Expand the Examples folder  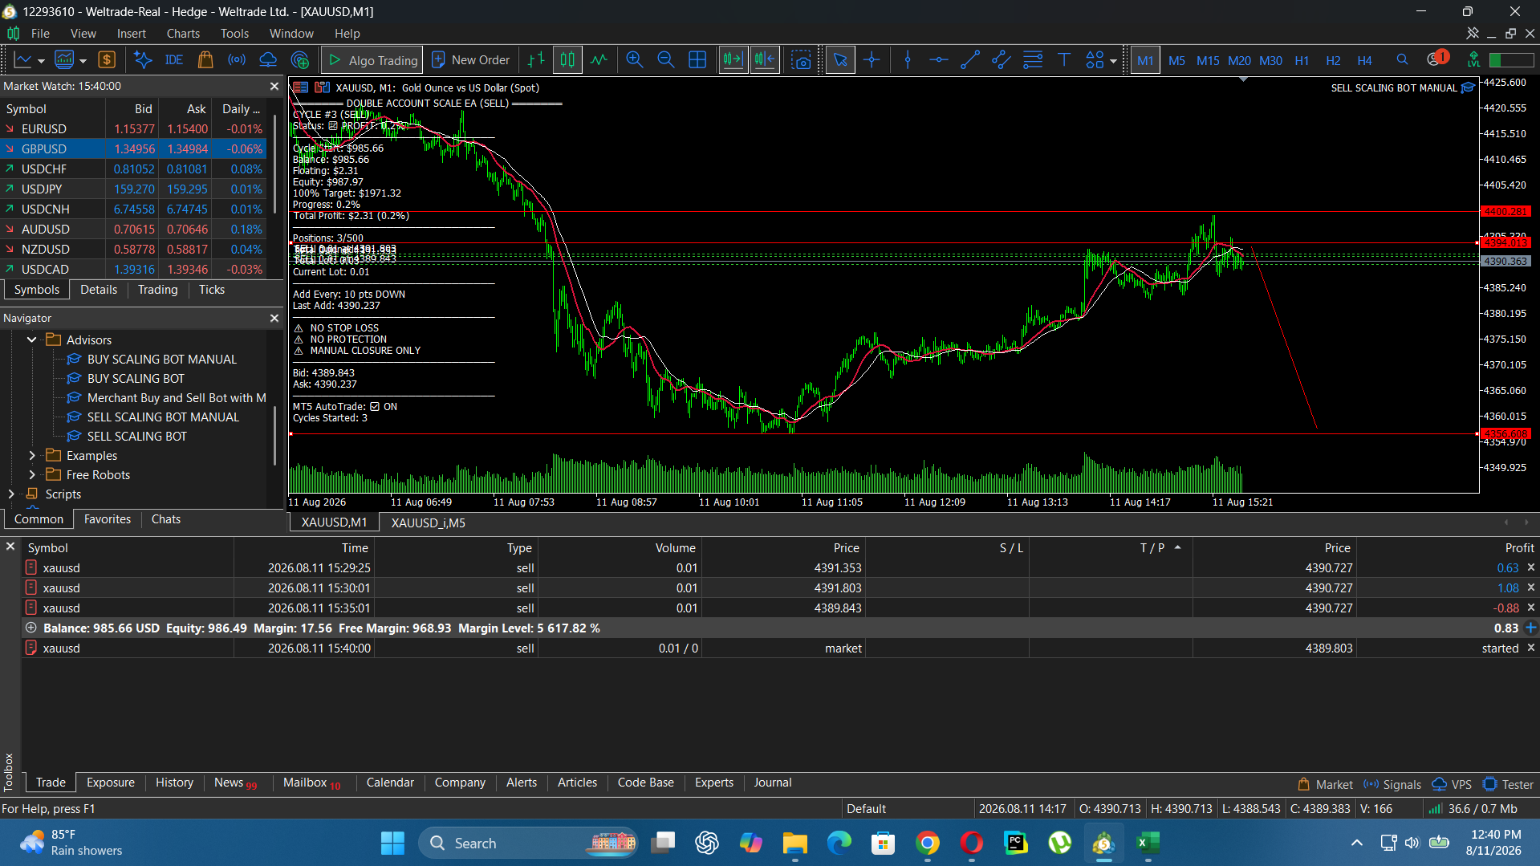coord(32,456)
